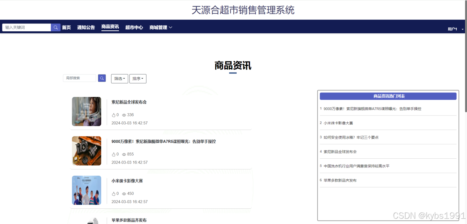Go to 首页 in navbar

tap(66, 27)
